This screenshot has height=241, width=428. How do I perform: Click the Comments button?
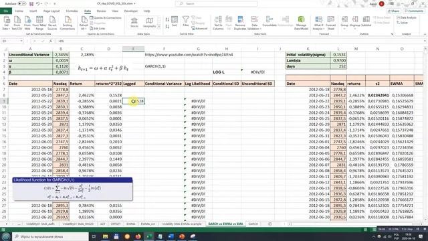pyautogui.click(x=413, y=11)
